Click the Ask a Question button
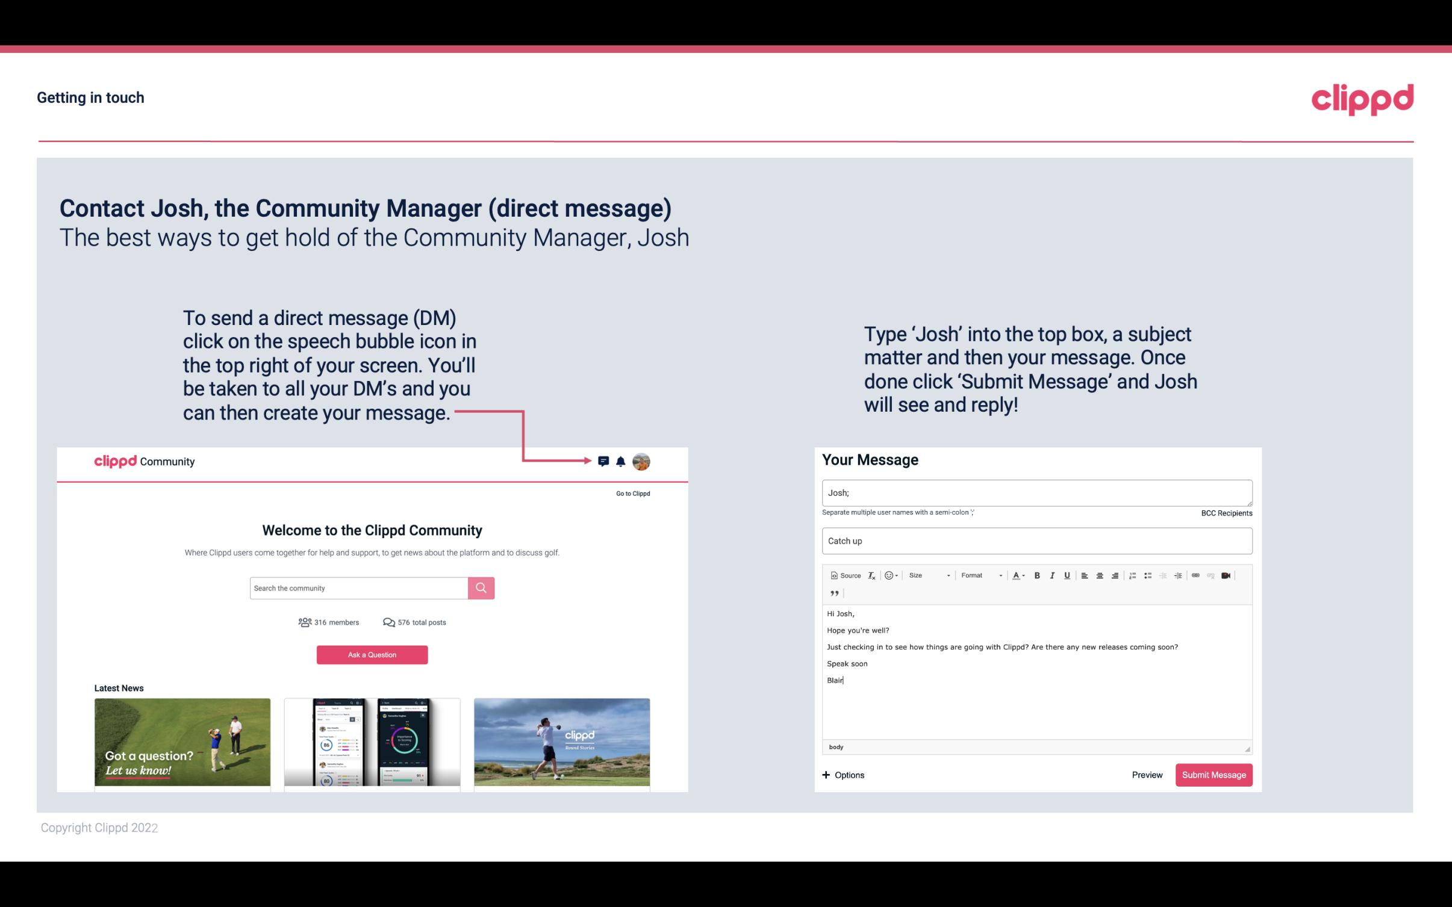Screen dimensions: 1452x907 point(372,654)
